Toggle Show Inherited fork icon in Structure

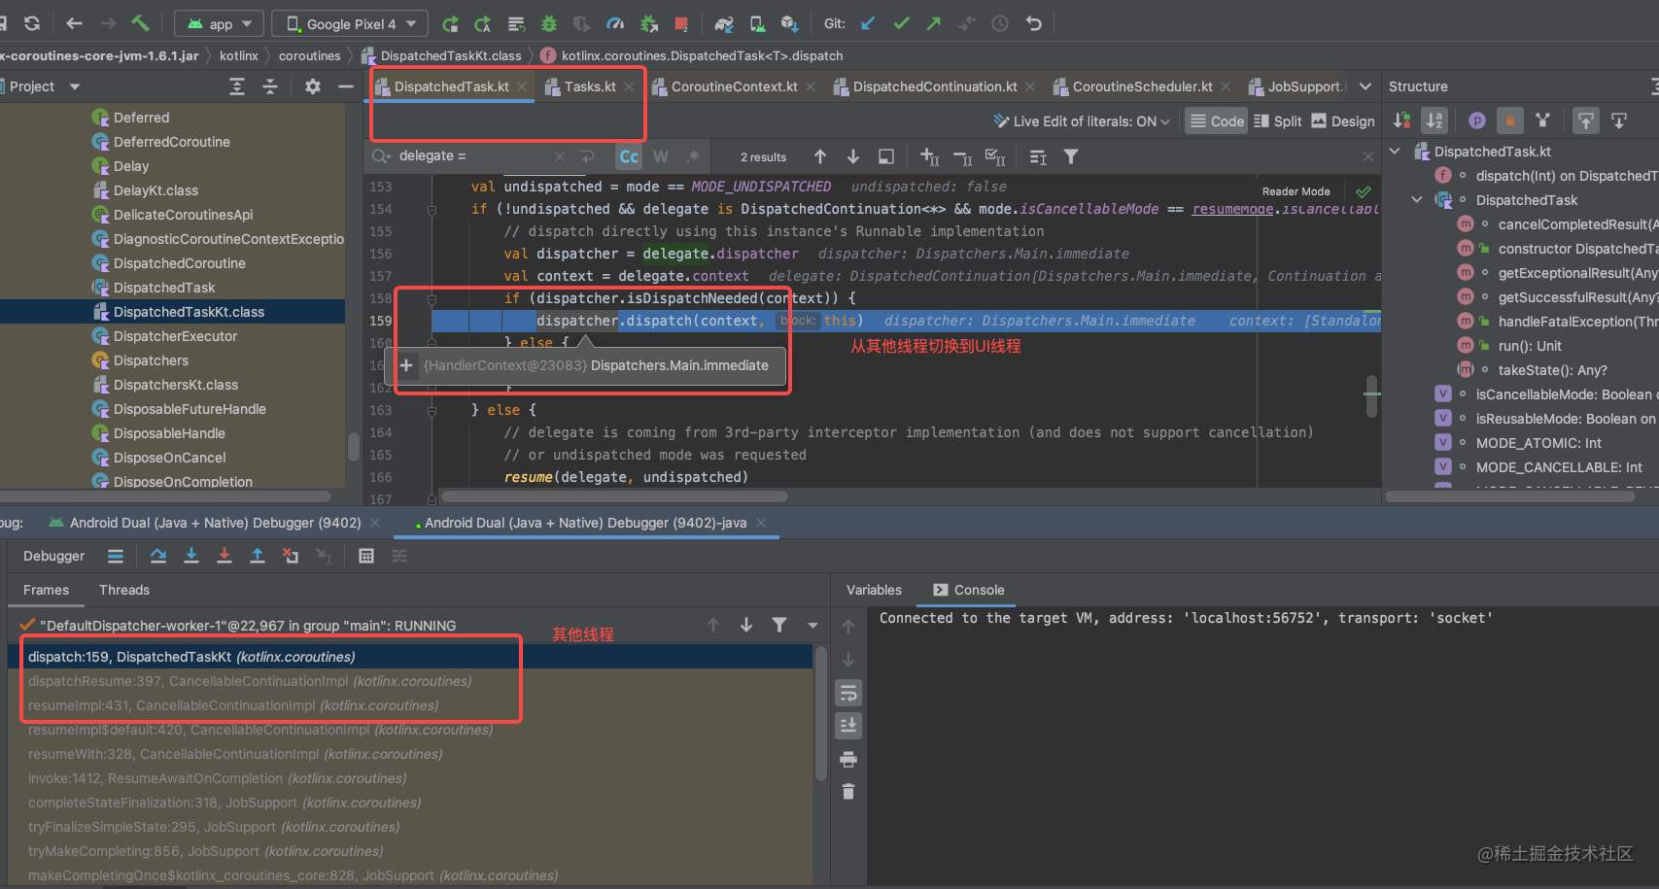pyautogui.click(x=1543, y=120)
